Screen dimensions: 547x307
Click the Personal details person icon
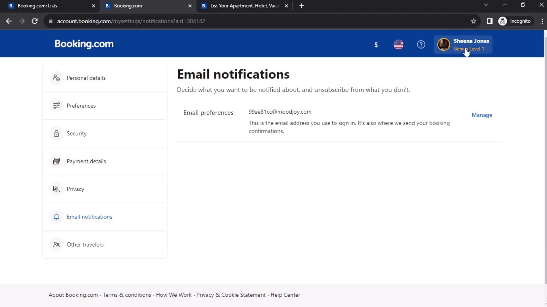(x=56, y=78)
